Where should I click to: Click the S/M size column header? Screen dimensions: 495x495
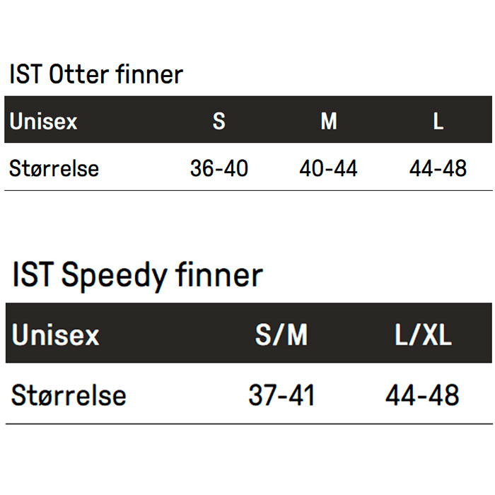tap(281, 334)
